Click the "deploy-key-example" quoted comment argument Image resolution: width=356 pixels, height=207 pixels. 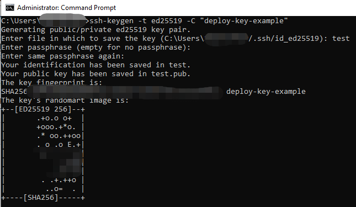pyautogui.click(x=244, y=21)
